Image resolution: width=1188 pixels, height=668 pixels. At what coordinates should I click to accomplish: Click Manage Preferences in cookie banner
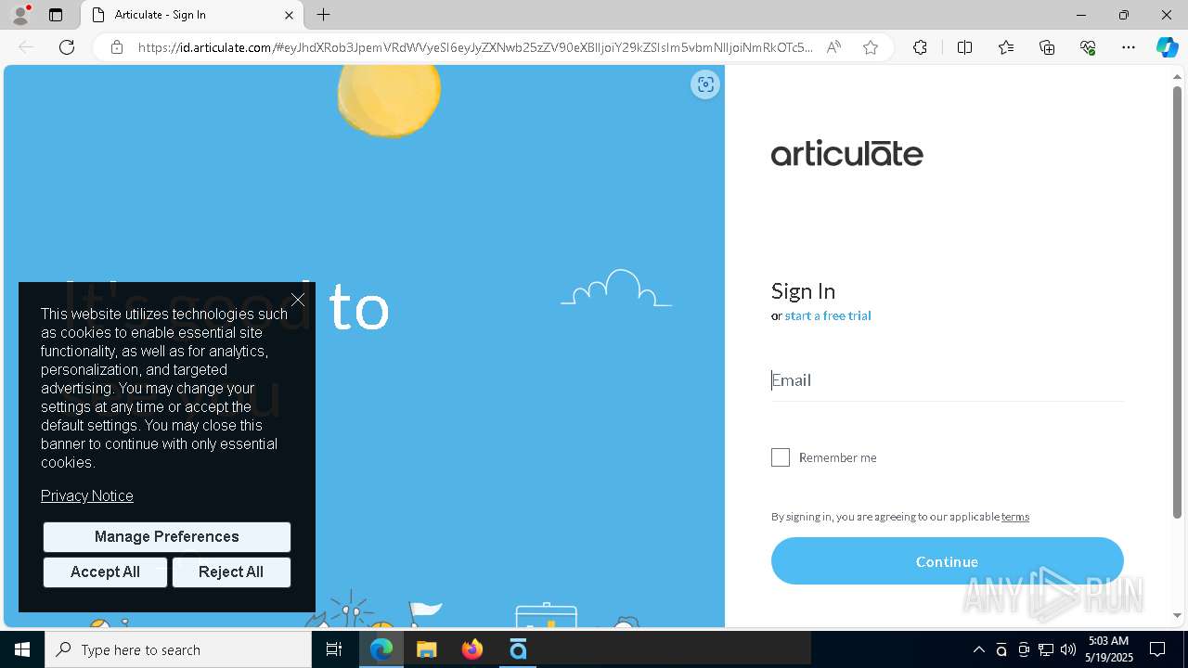point(167,536)
